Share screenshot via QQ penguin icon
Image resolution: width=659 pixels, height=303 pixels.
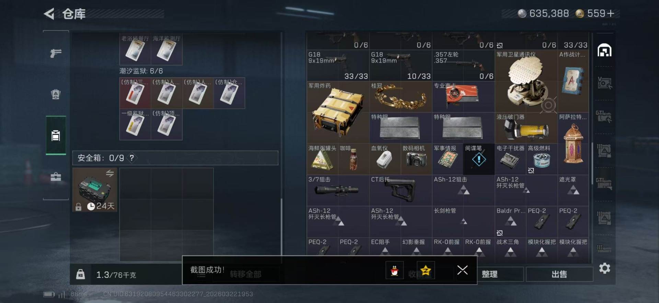[x=394, y=270]
